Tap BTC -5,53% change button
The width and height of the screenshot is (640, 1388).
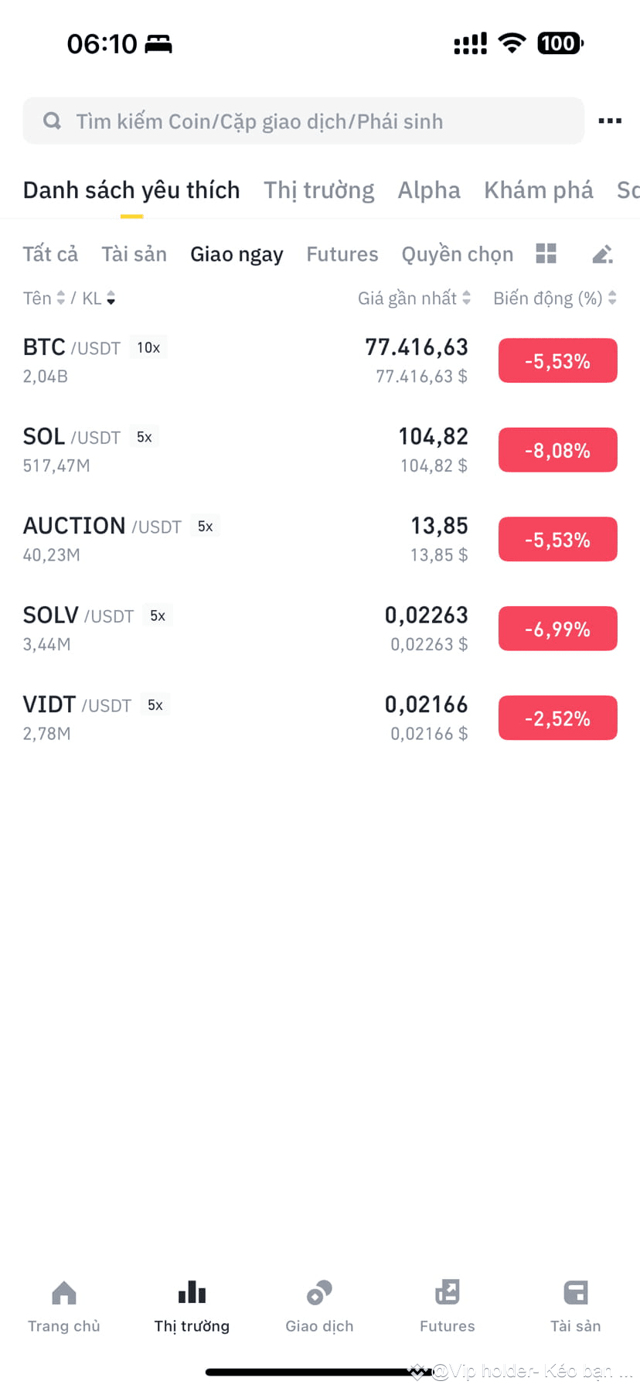(558, 360)
